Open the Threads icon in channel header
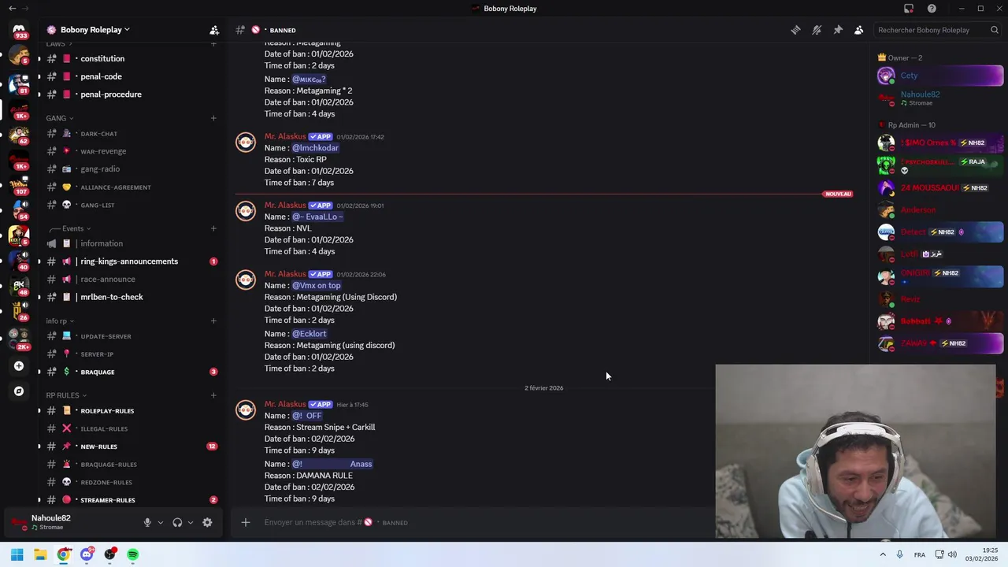The height and width of the screenshot is (567, 1008). [x=796, y=30]
